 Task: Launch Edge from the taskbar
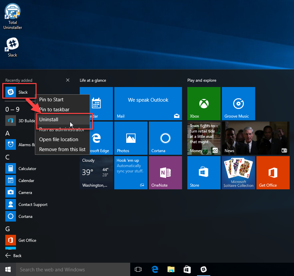155,269
